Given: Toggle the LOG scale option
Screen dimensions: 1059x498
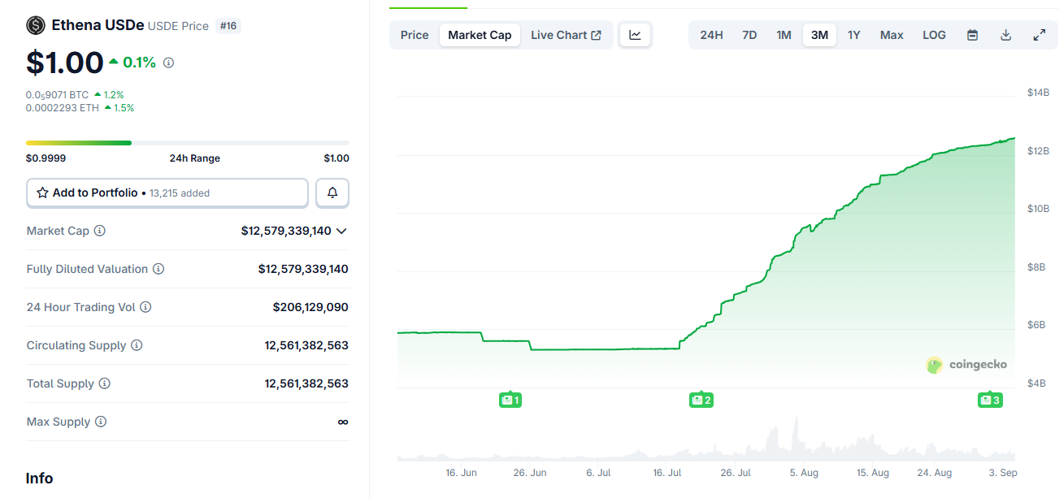Looking at the screenshot, I should coord(934,35).
